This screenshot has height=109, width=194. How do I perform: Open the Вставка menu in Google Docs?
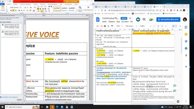(x=125, y=21)
